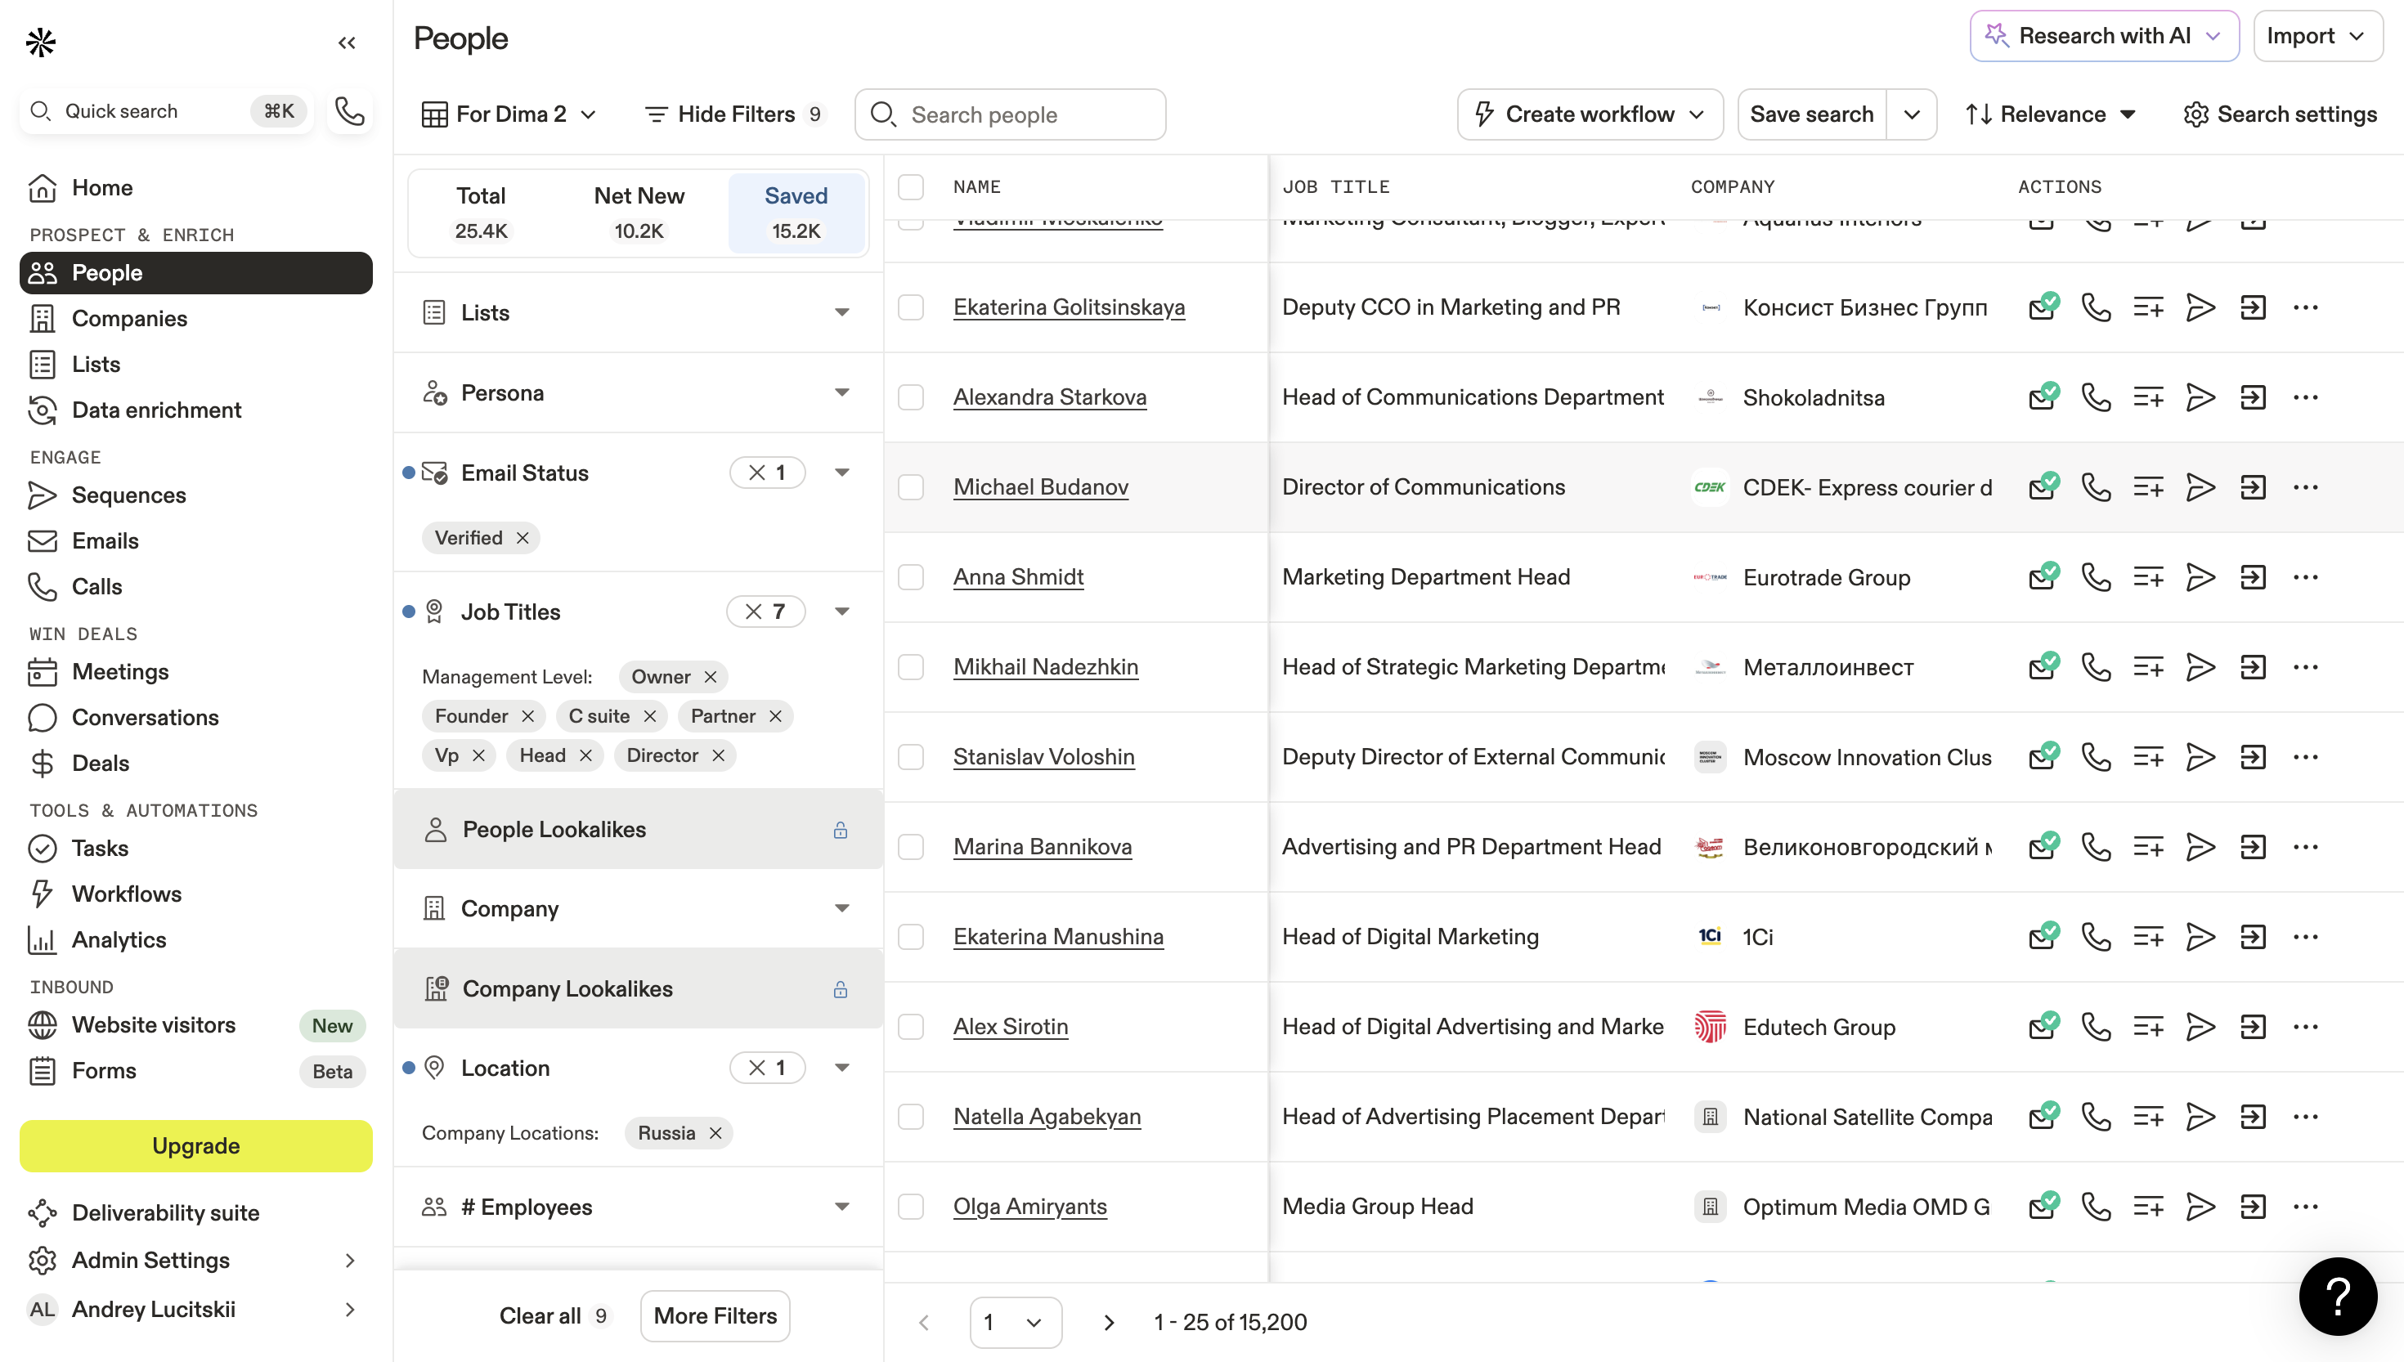Open the Relevance sort dropdown

pyautogui.click(x=2051, y=114)
